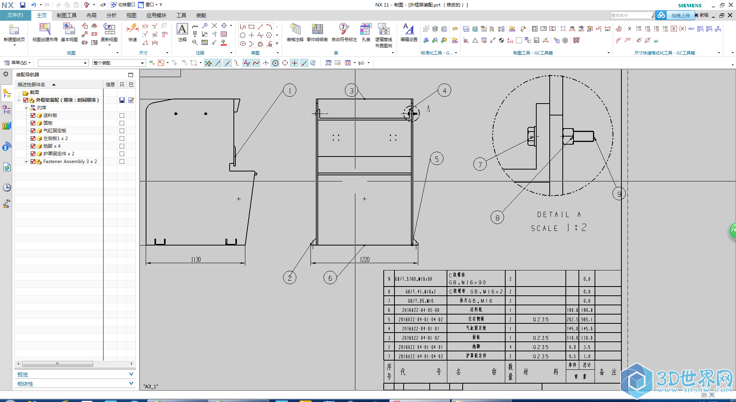Toggle the 气缸固定板 visibility checkbox

point(33,131)
